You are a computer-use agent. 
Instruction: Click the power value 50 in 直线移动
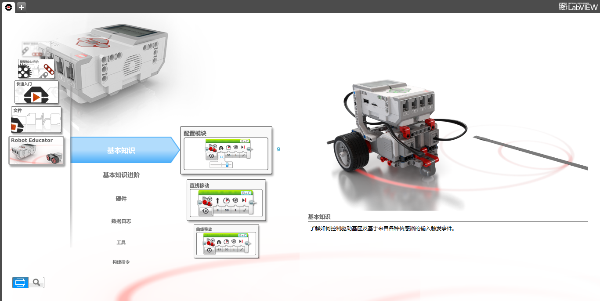tap(227, 210)
